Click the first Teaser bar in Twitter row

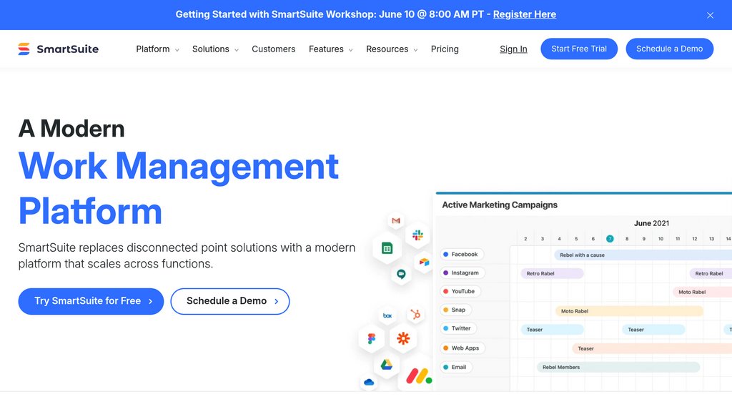pyautogui.click(x=552, y=329)
